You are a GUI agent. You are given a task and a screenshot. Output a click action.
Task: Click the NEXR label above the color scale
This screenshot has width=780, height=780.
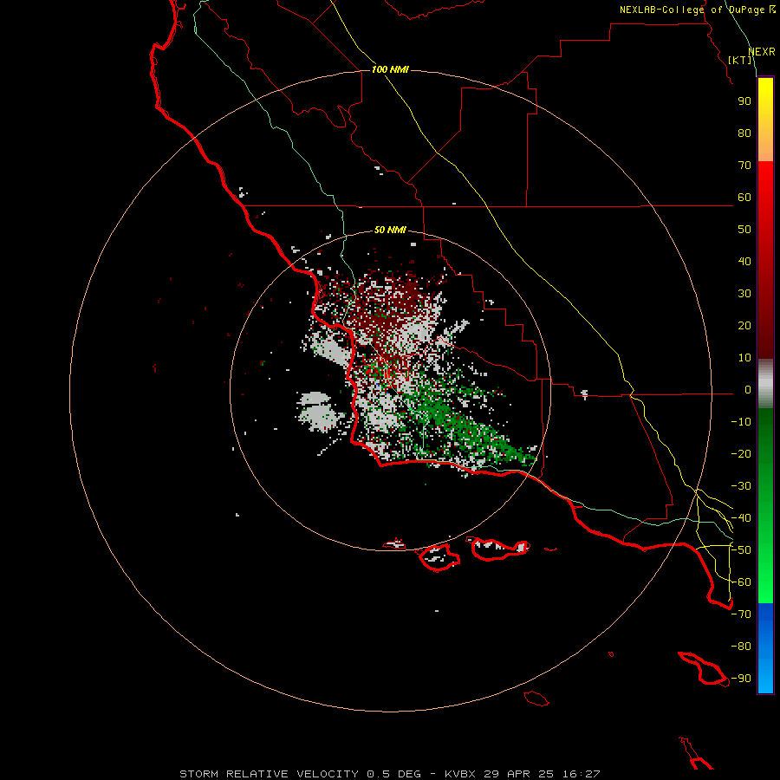point(761,52)
